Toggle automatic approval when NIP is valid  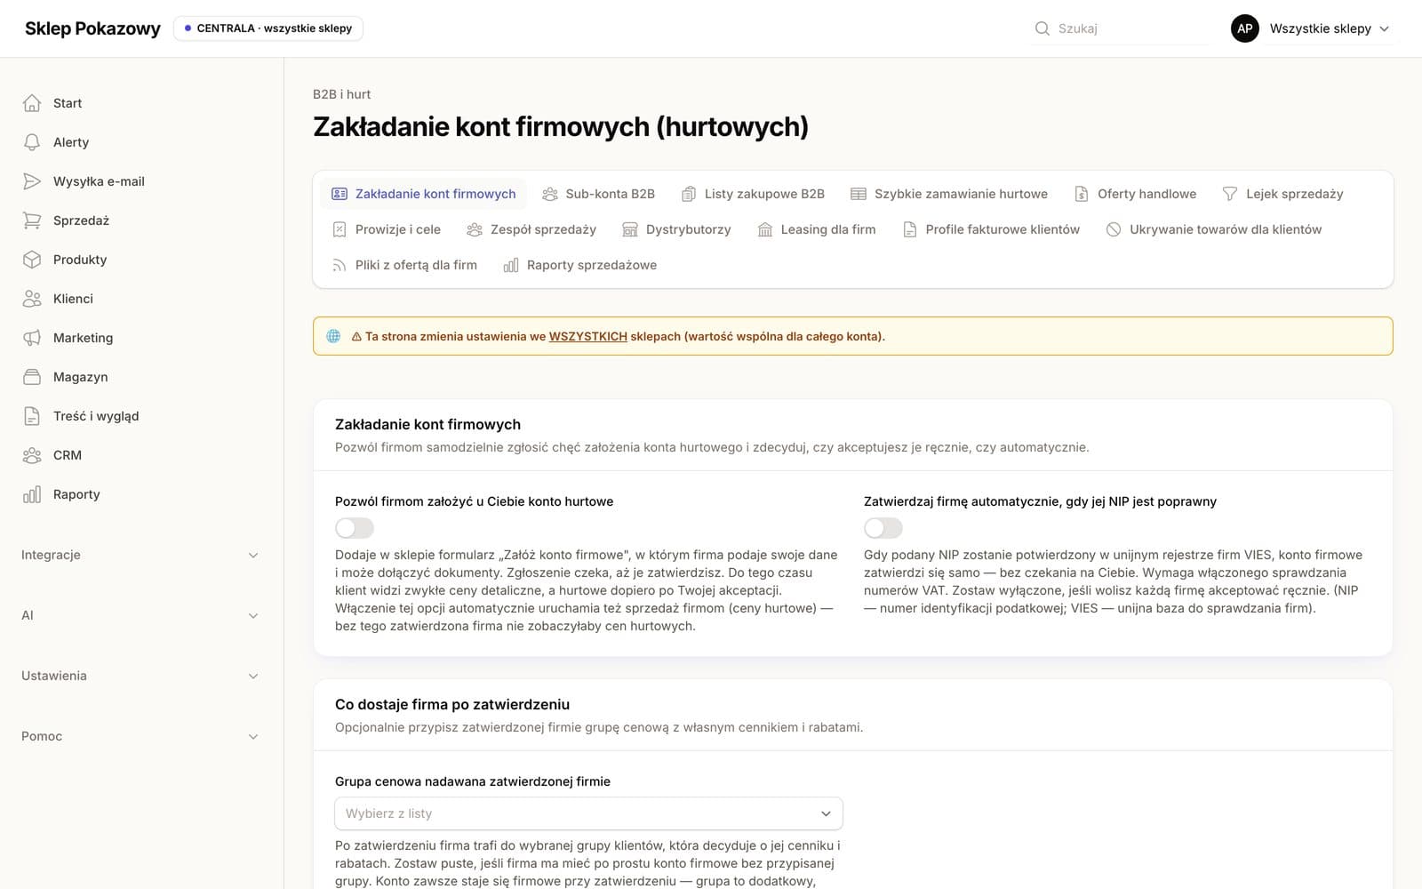click(x=883, y=528)
